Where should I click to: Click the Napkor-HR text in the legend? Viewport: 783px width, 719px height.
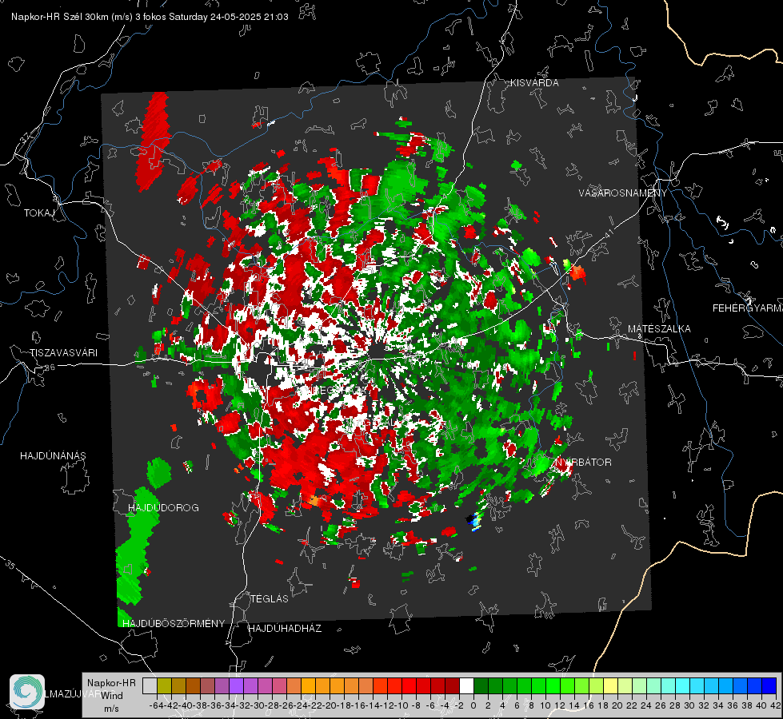111,683
